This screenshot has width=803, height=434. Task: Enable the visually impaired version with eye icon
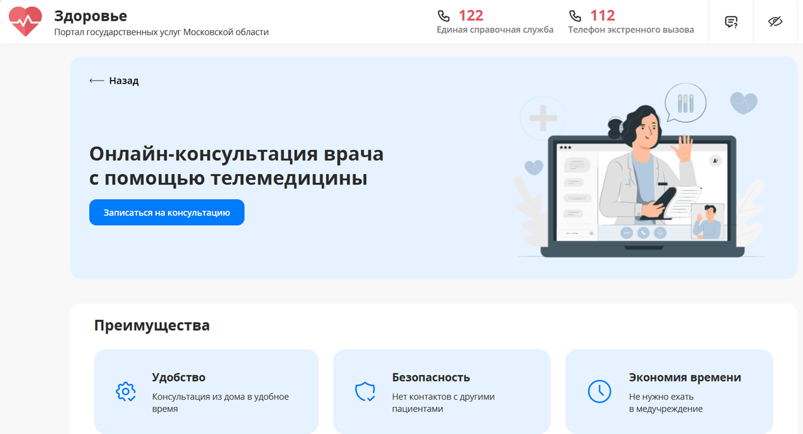(774, 22)
